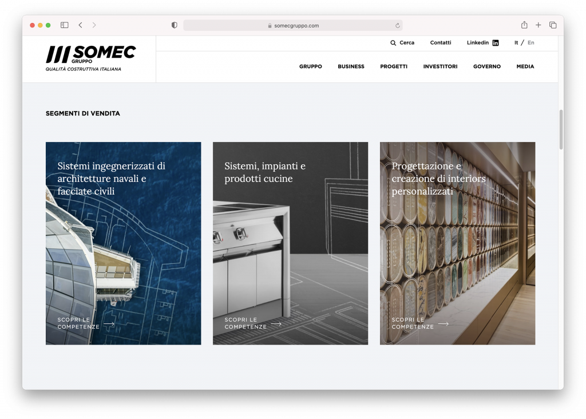Open the Media menu

[525, 66]
